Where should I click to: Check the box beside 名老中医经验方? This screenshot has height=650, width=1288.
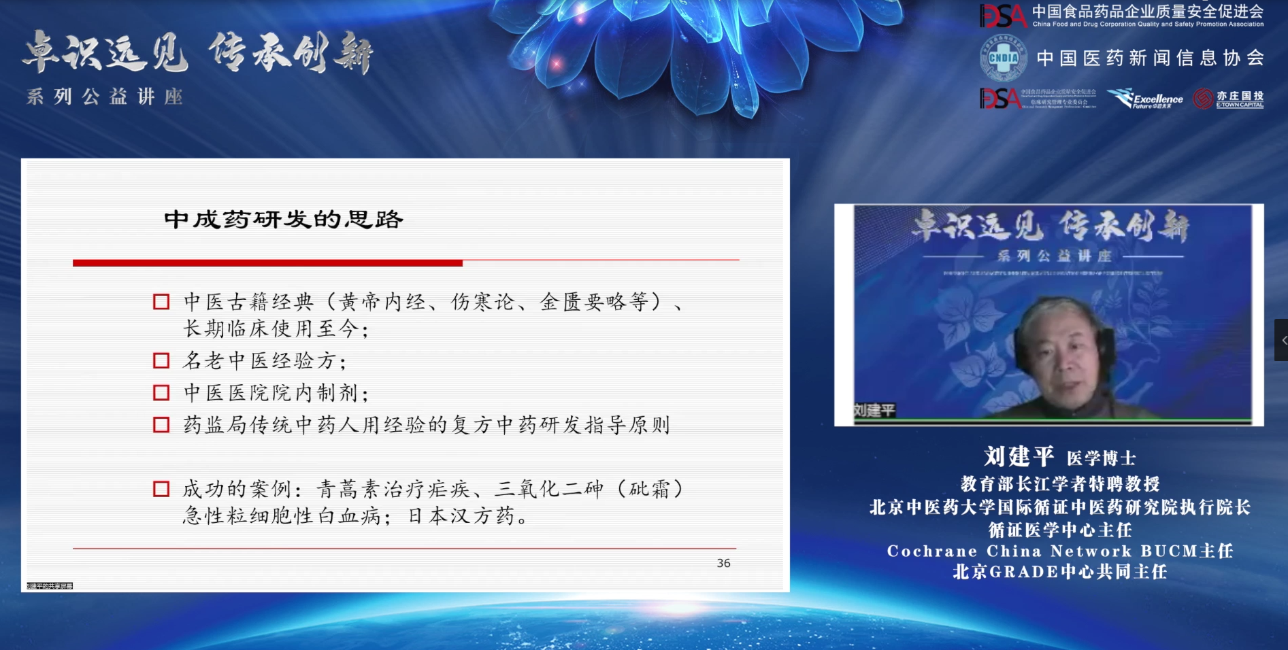click(161, 360)
